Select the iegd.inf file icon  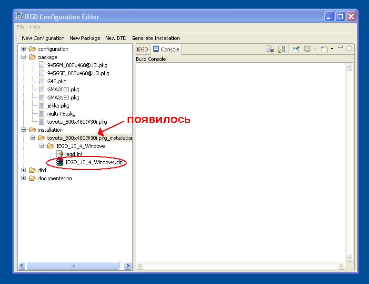coord(60,154)
